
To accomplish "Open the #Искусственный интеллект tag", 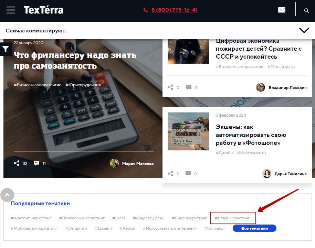I will pyautogui.click(x=170, y=228).
